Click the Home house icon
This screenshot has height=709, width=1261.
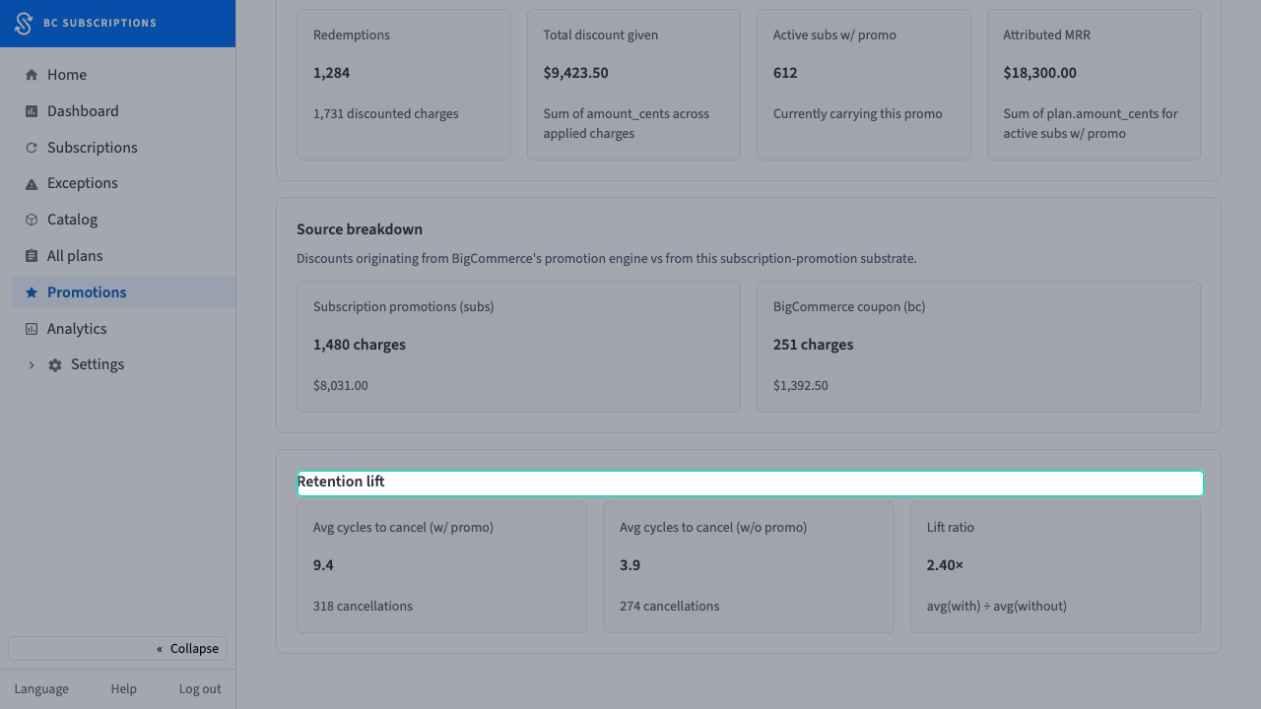pyautogui.click(x=32, y=75)
